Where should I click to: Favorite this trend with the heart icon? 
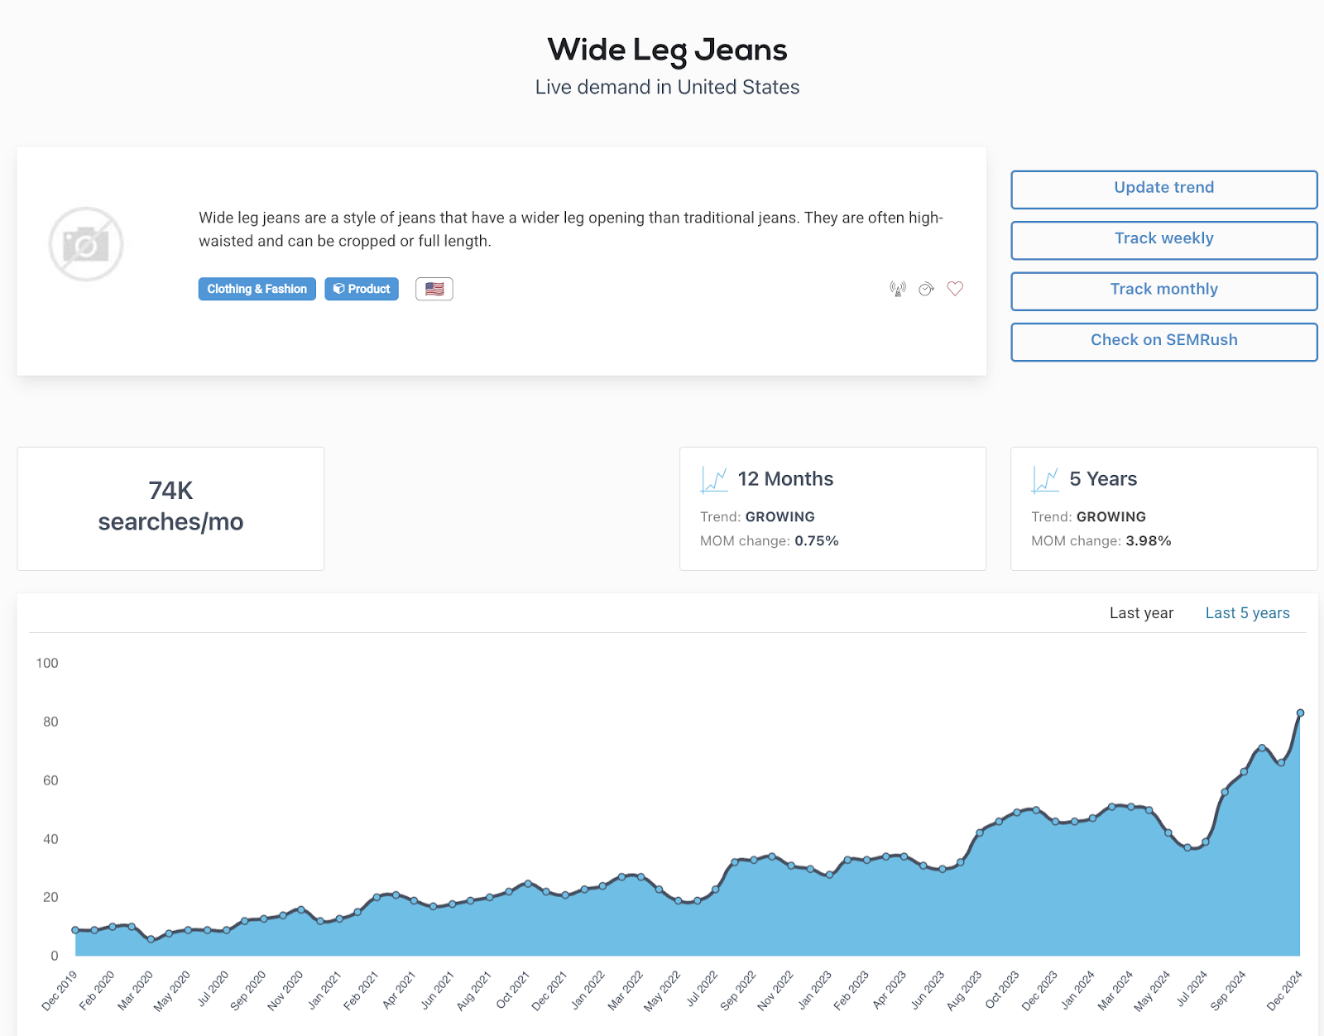955,289
